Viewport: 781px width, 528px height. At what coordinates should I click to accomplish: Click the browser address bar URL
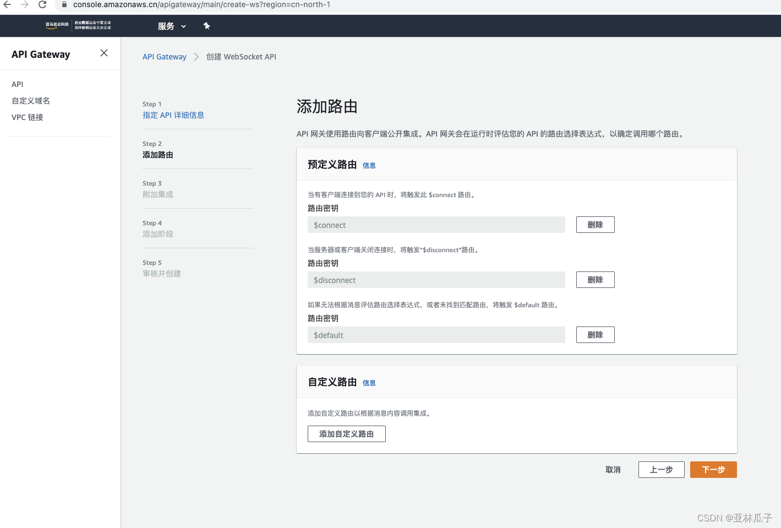tap(201, 4)
